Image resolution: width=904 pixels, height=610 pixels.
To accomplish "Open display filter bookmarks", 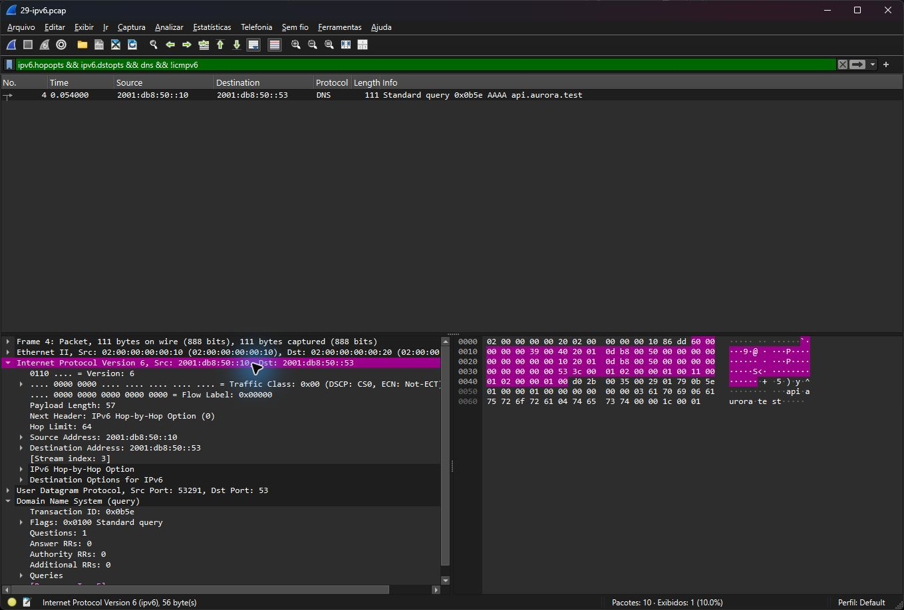I will pos(9,64).
